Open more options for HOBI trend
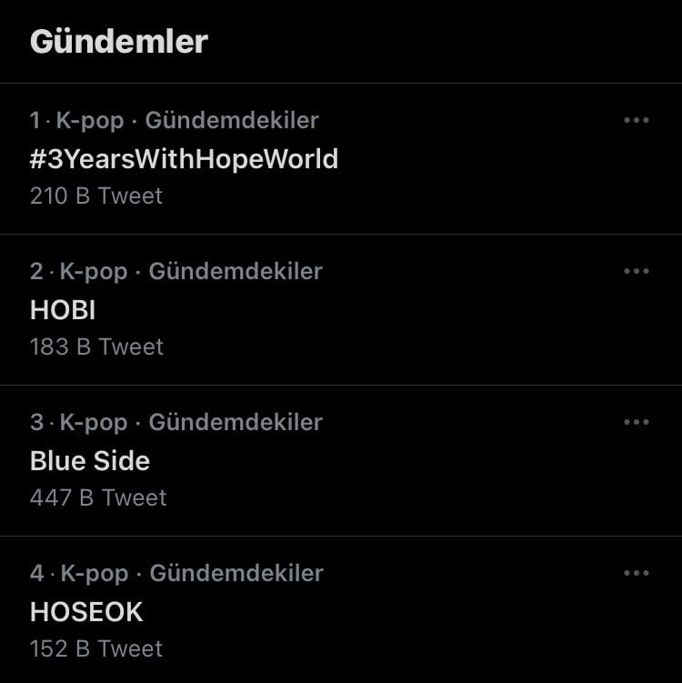Viewport: 682px width, 683px height. 637,271
